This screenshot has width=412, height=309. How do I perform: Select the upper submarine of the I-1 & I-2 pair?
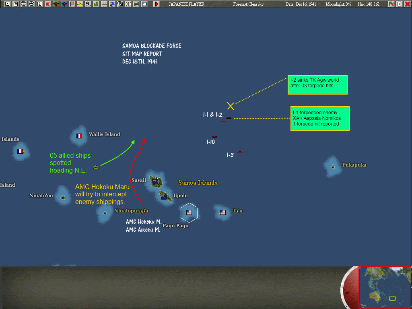(x=229, y=118)
